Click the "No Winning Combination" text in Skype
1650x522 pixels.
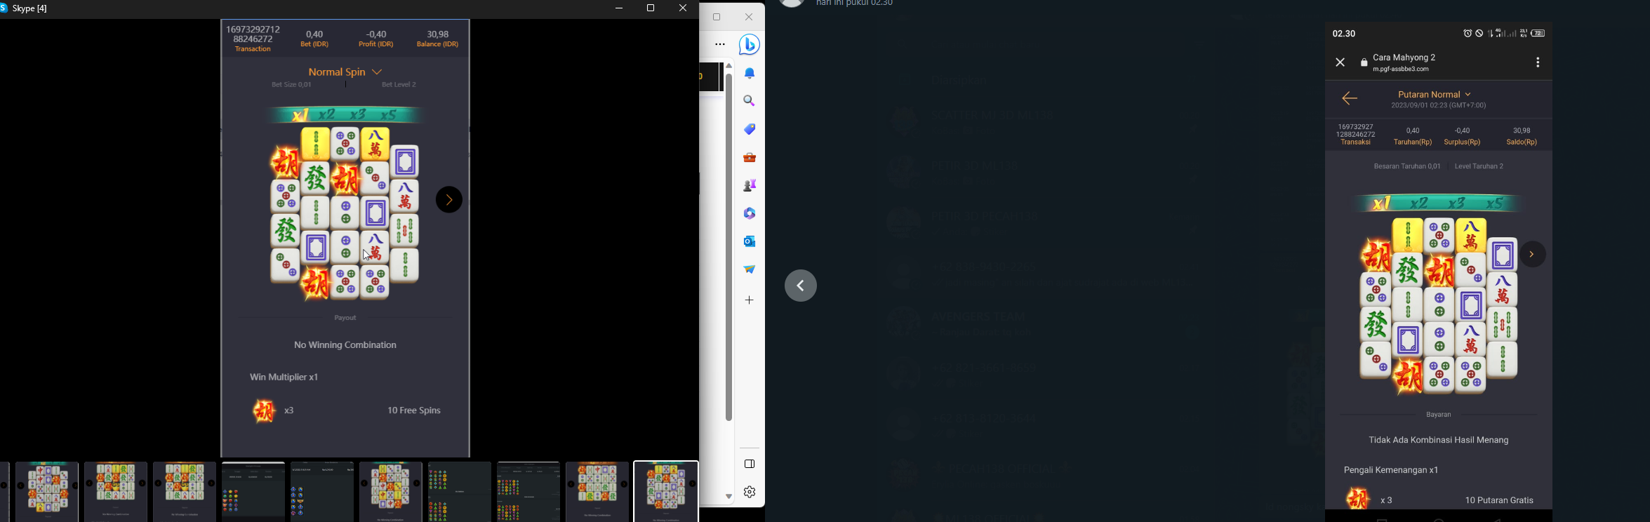click(x=345, y=345)
